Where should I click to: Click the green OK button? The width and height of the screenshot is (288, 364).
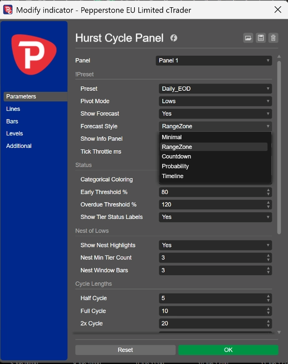point(228,350)
